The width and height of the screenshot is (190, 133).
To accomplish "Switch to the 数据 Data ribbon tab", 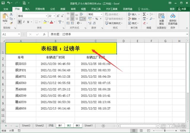I will point(63,9).
